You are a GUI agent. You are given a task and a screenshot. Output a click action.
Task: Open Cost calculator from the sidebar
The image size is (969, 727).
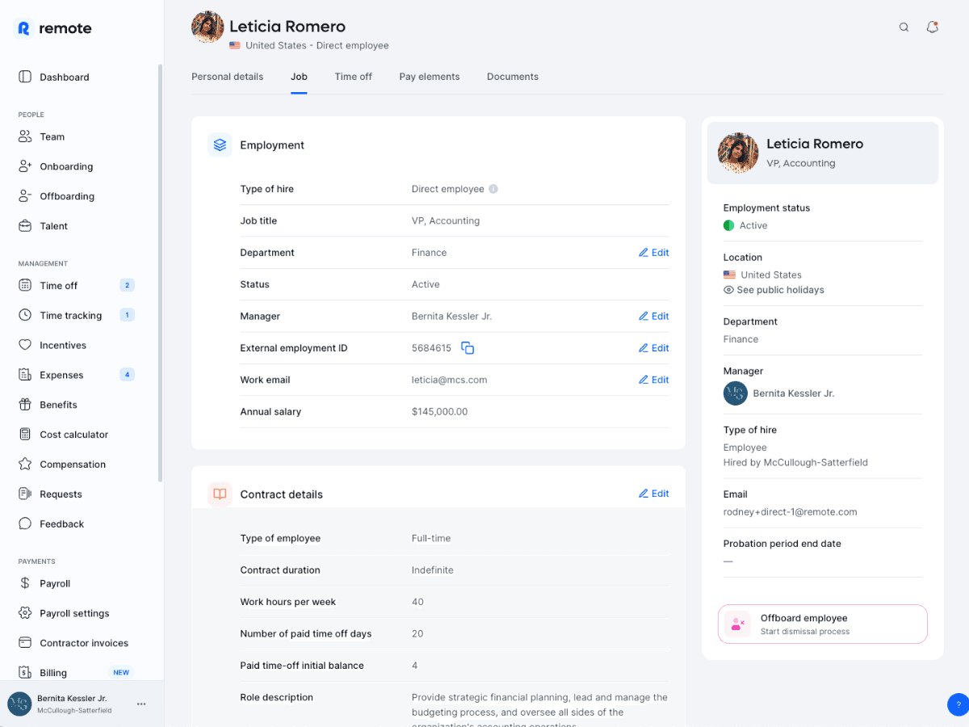point(73,435)
